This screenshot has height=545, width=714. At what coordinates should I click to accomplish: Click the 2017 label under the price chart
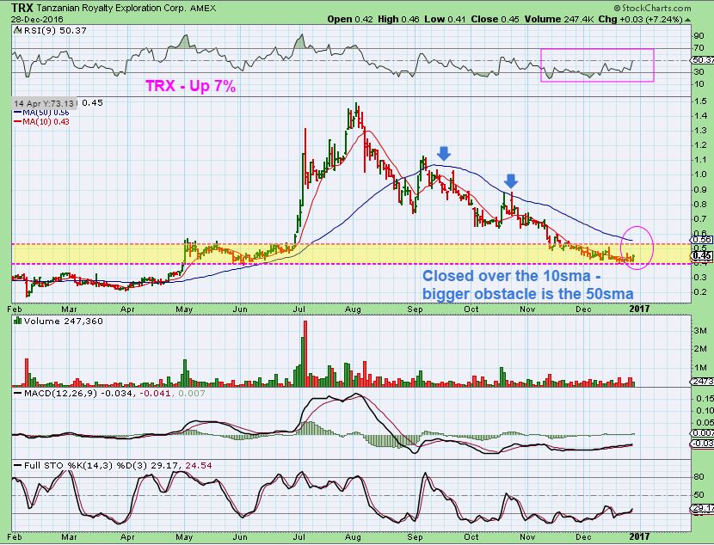(x=639, y=309)
